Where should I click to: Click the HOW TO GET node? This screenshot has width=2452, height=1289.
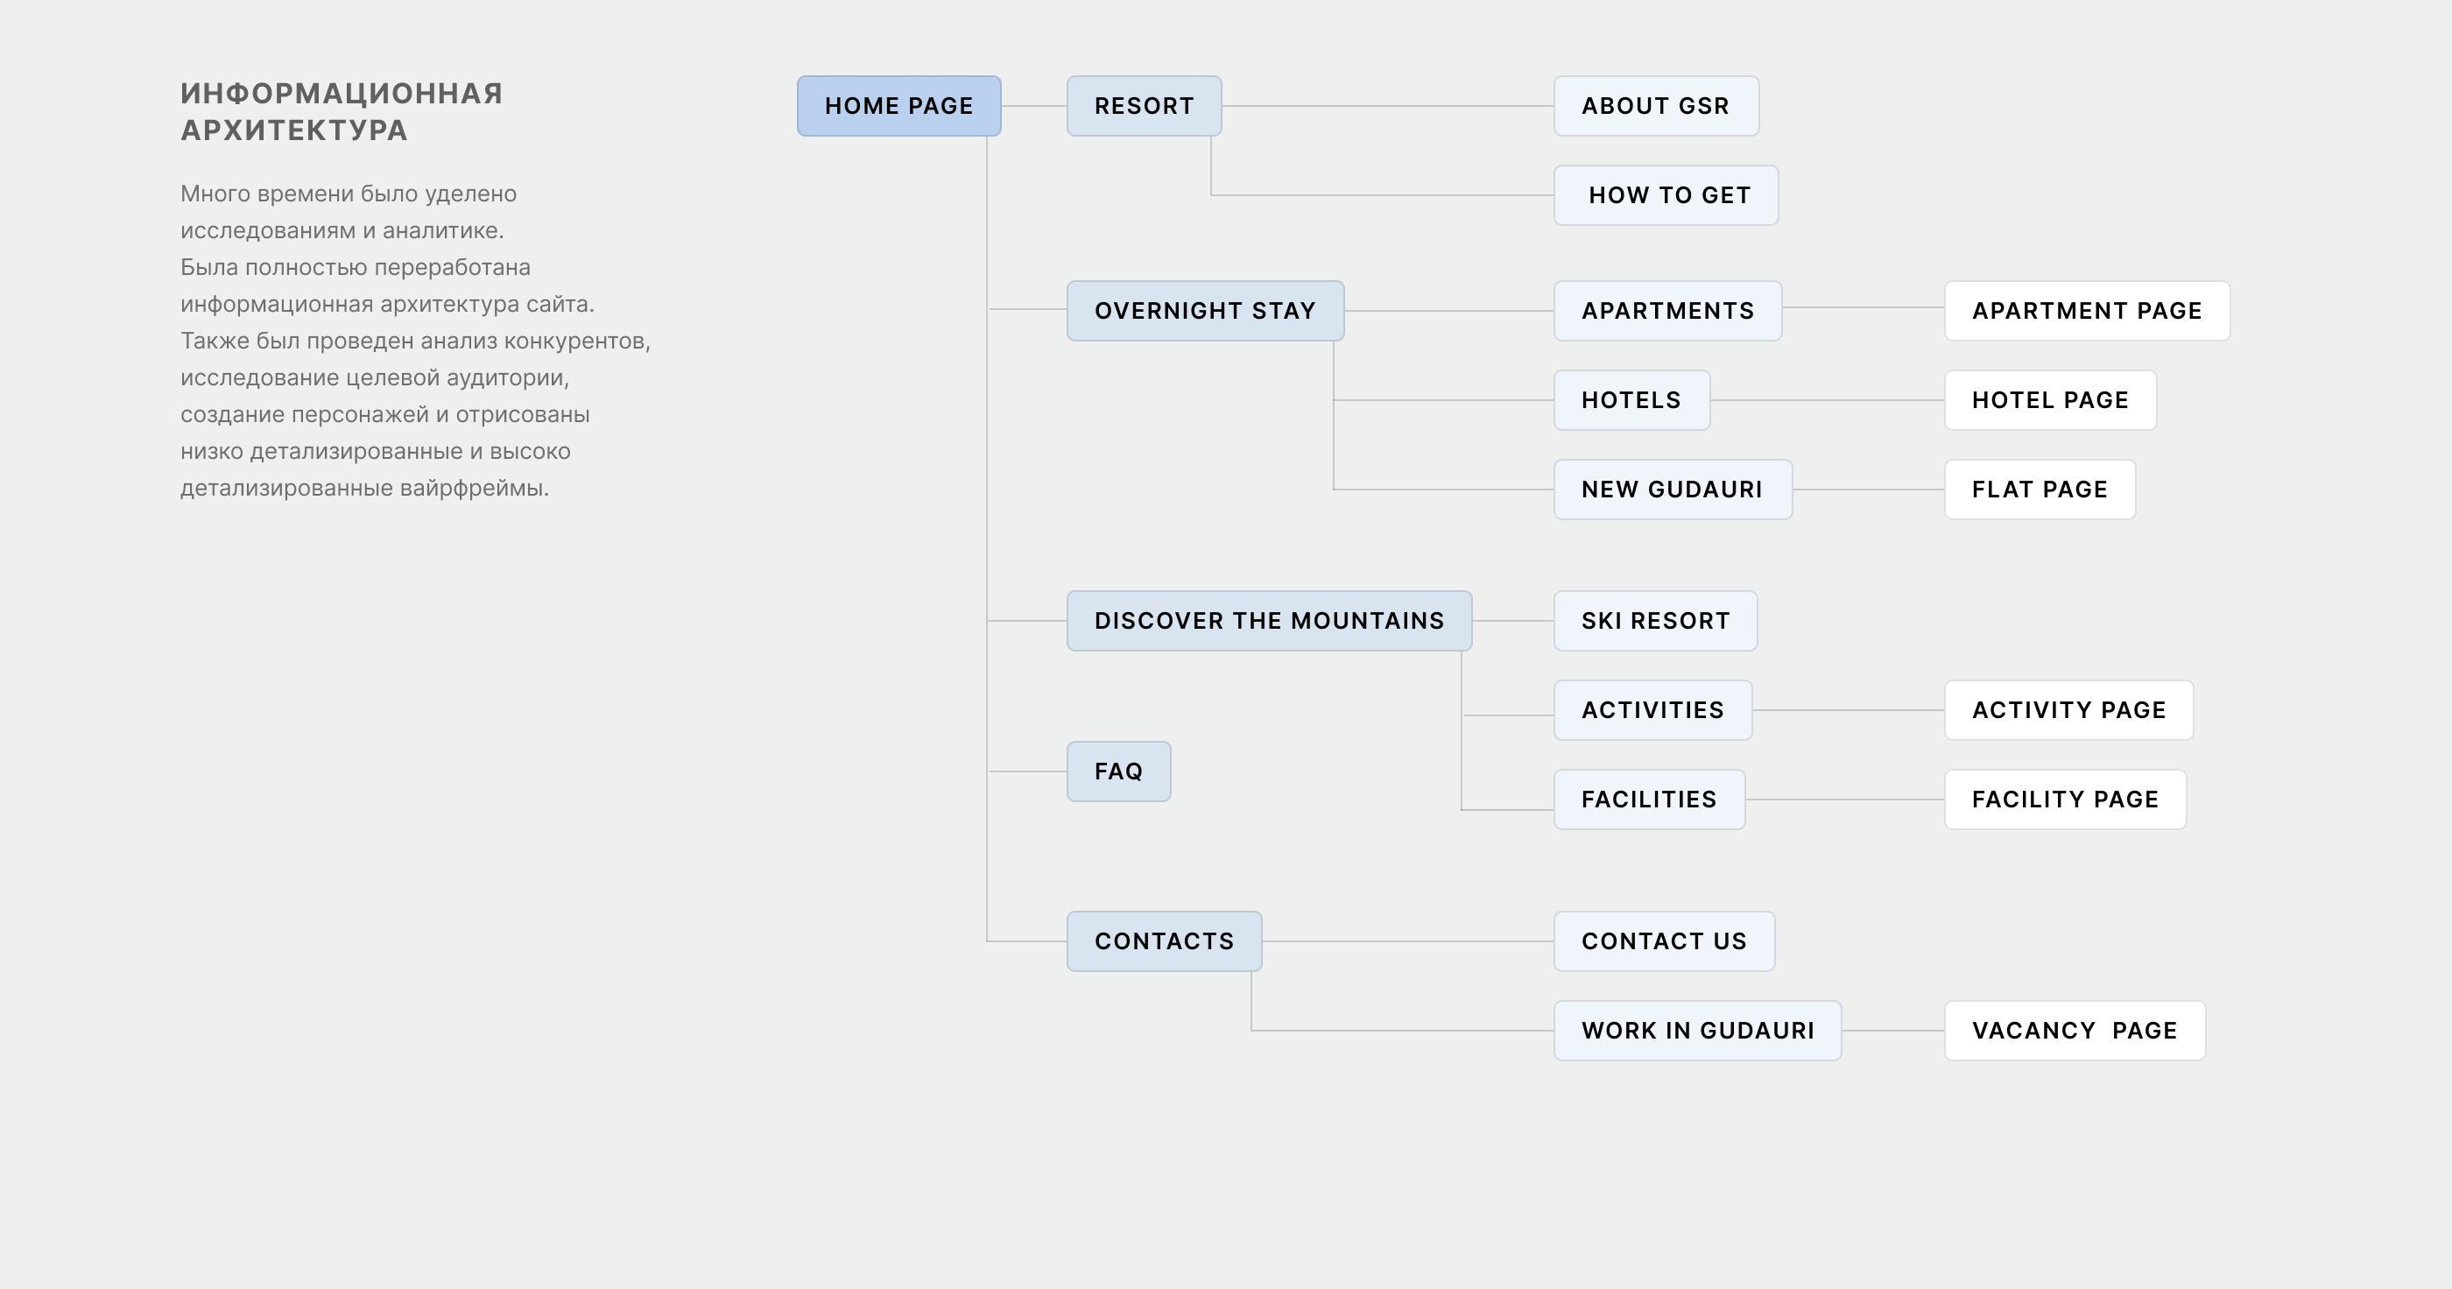[x=1666, y=195]
